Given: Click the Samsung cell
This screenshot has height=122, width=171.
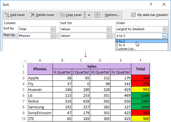Looking at the screenshot, I should 40,107.
